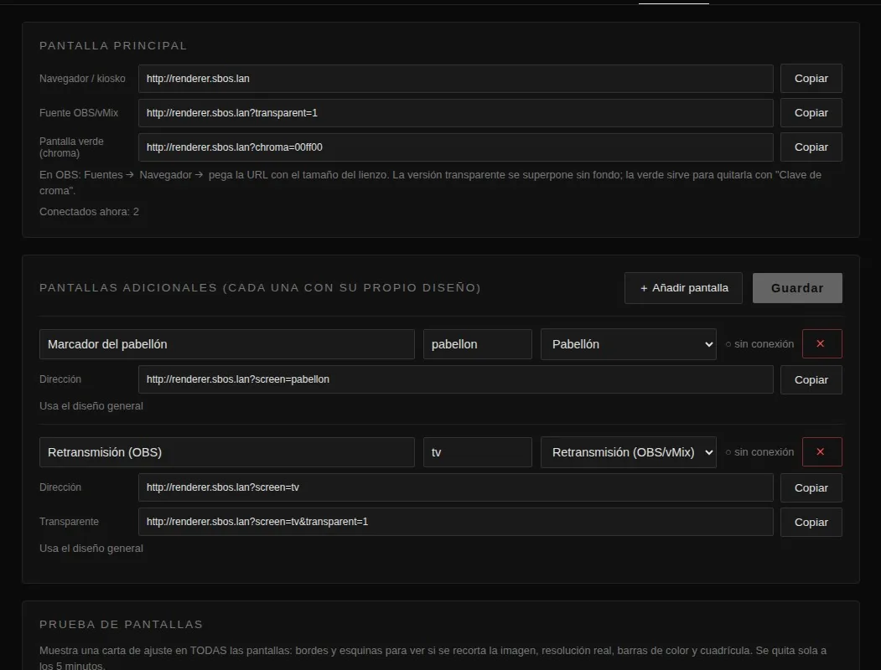Save additional screens with Guardar
Image resolution: width=881 pixels, height=670 pixels.
[797, 288]
